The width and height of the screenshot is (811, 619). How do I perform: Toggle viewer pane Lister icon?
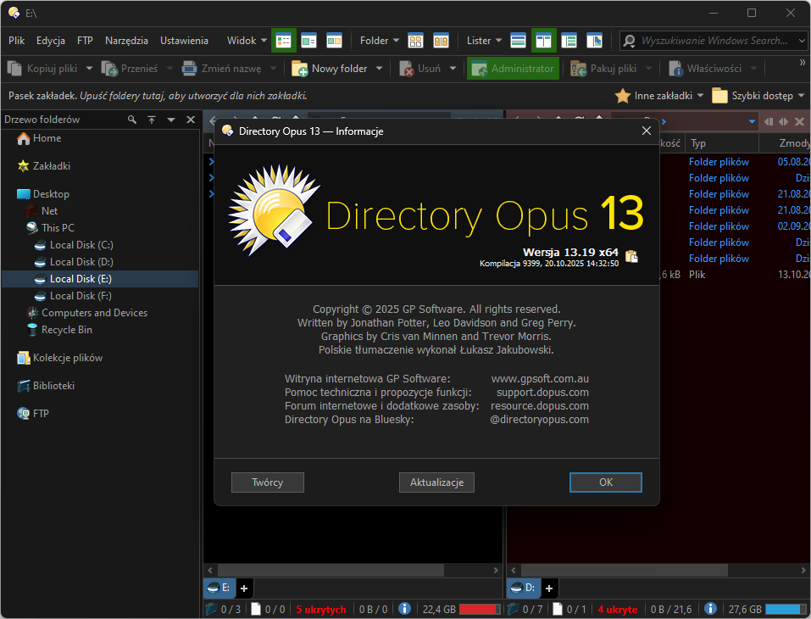[594, 41]
